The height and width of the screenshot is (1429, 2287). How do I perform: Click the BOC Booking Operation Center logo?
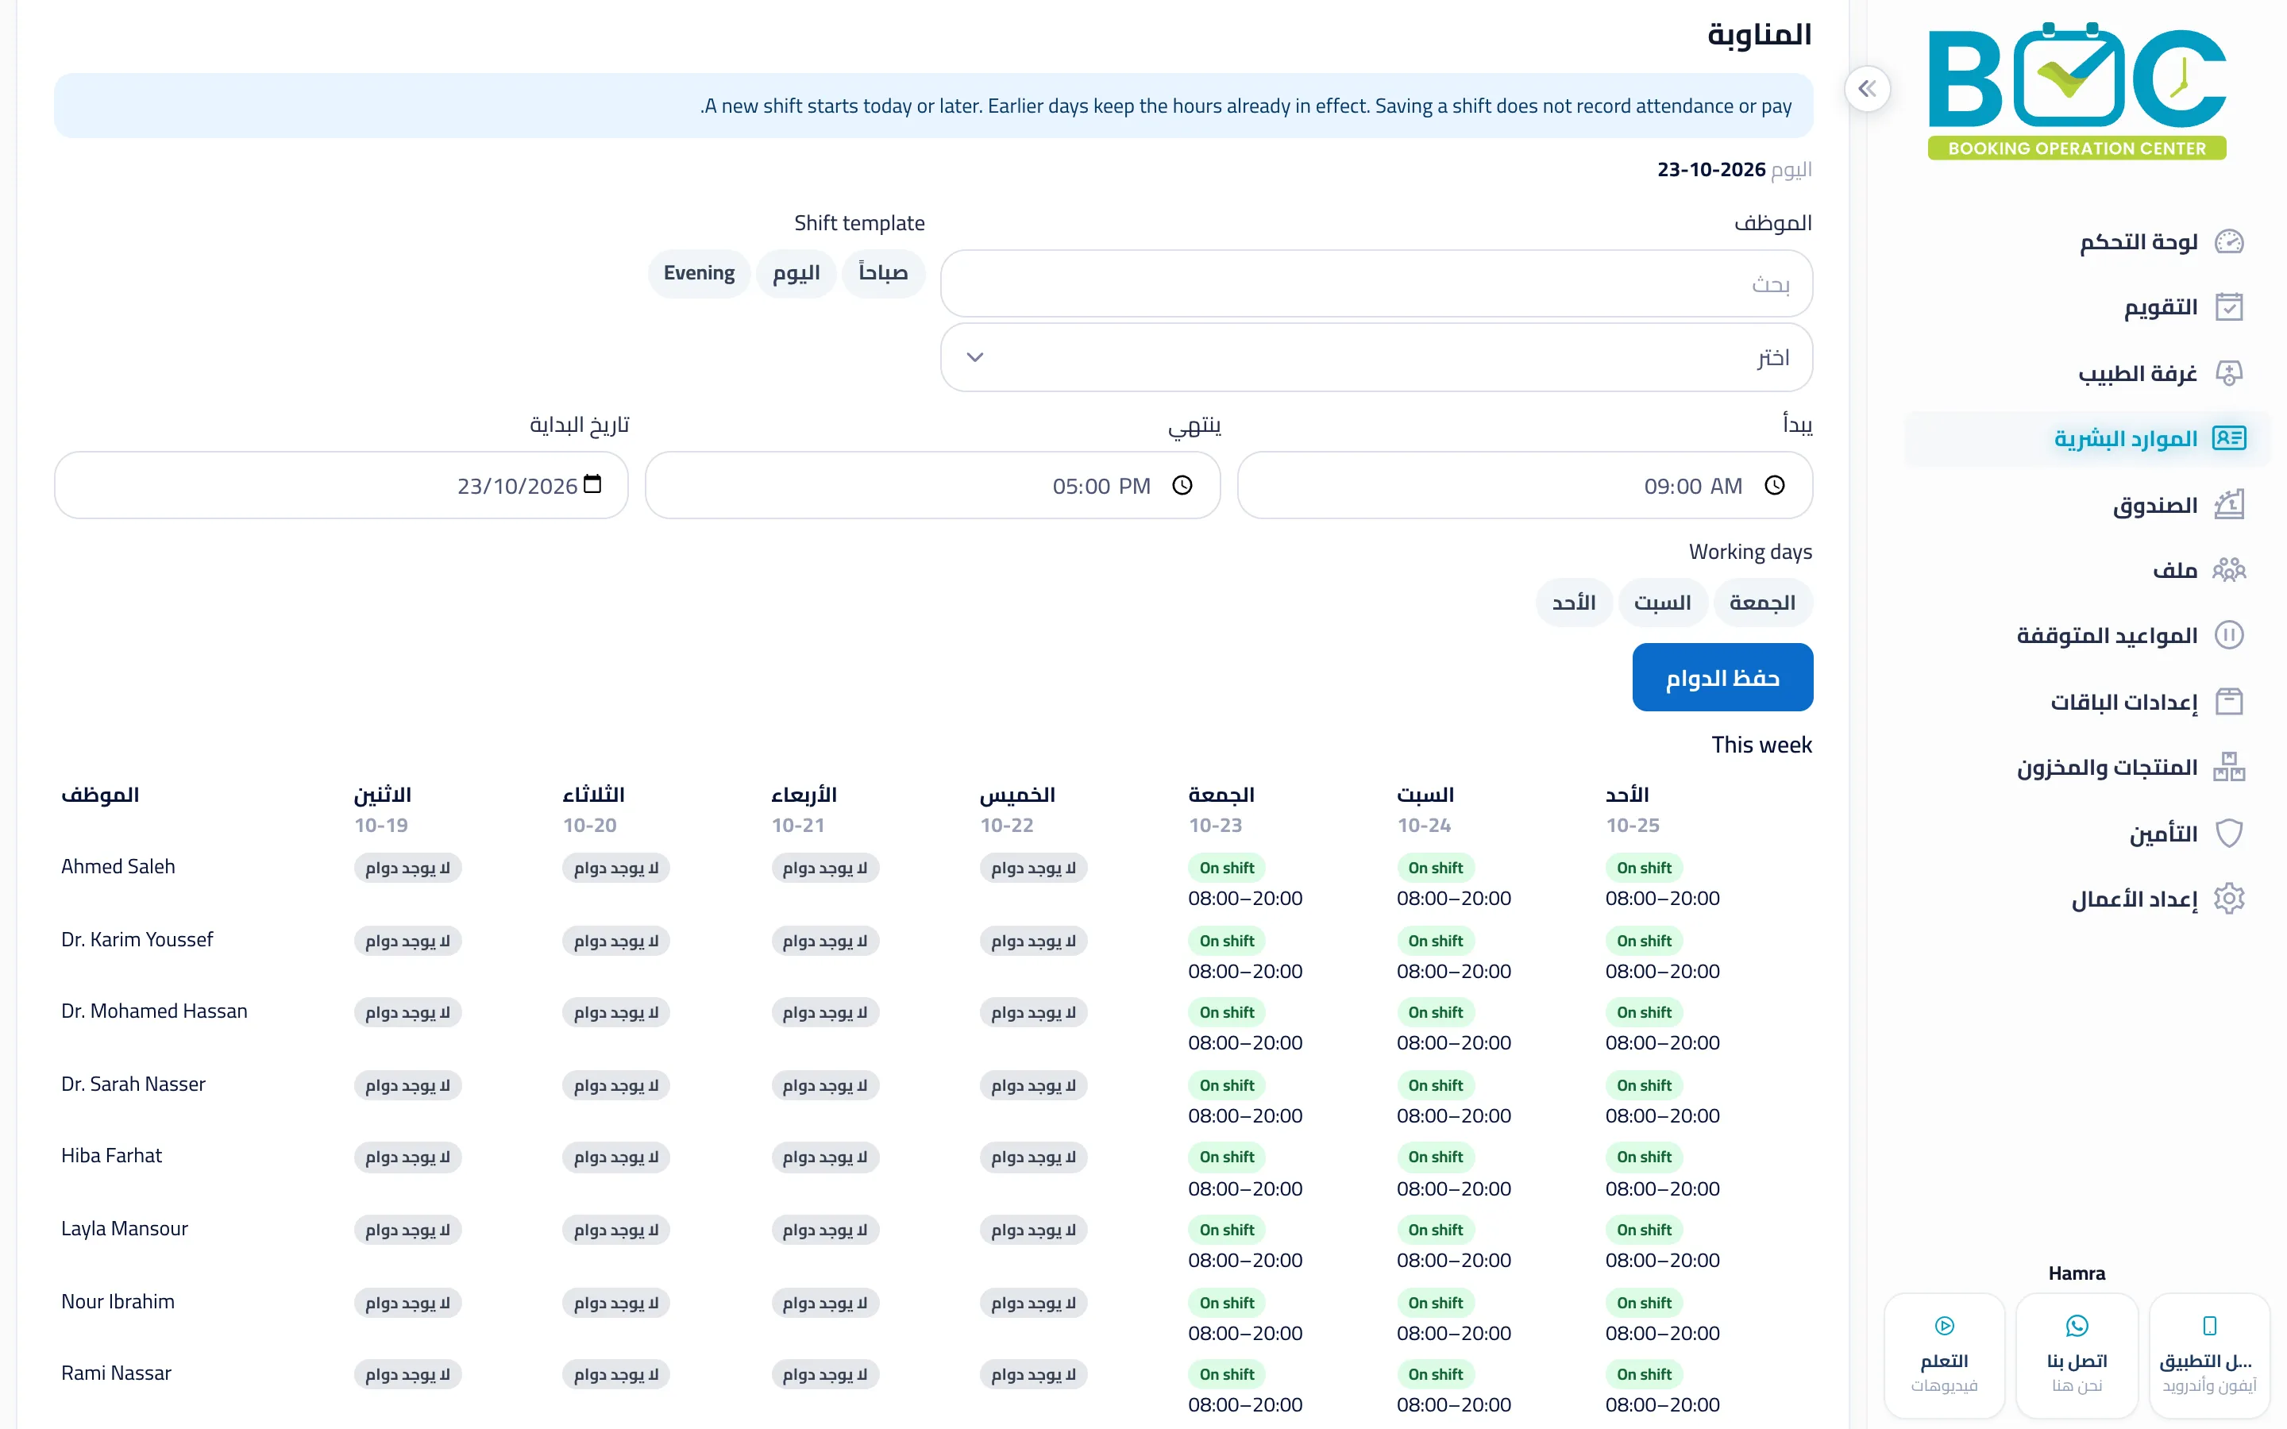point(2077,91)
